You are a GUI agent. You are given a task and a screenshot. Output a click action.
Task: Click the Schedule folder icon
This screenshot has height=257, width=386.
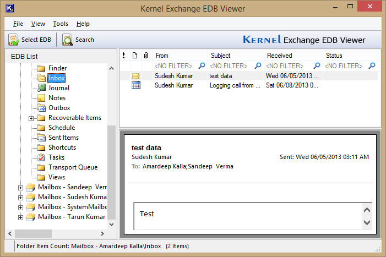point(41,128)
